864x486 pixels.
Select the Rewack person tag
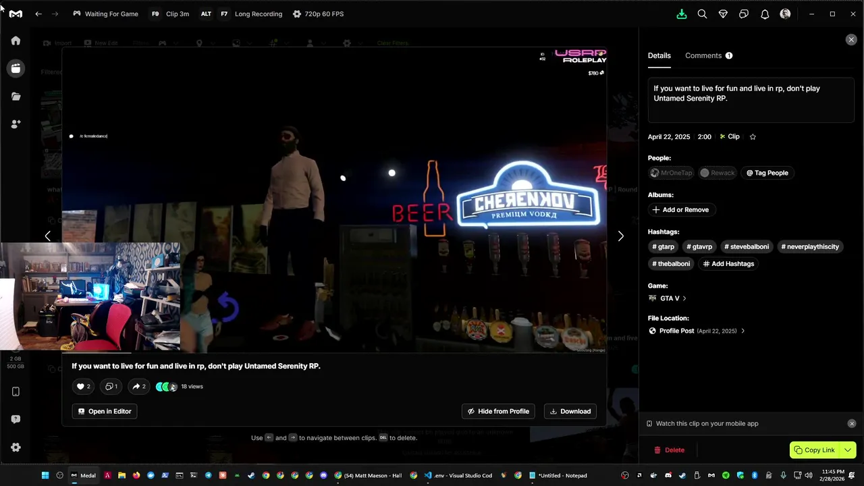(717, 173)
